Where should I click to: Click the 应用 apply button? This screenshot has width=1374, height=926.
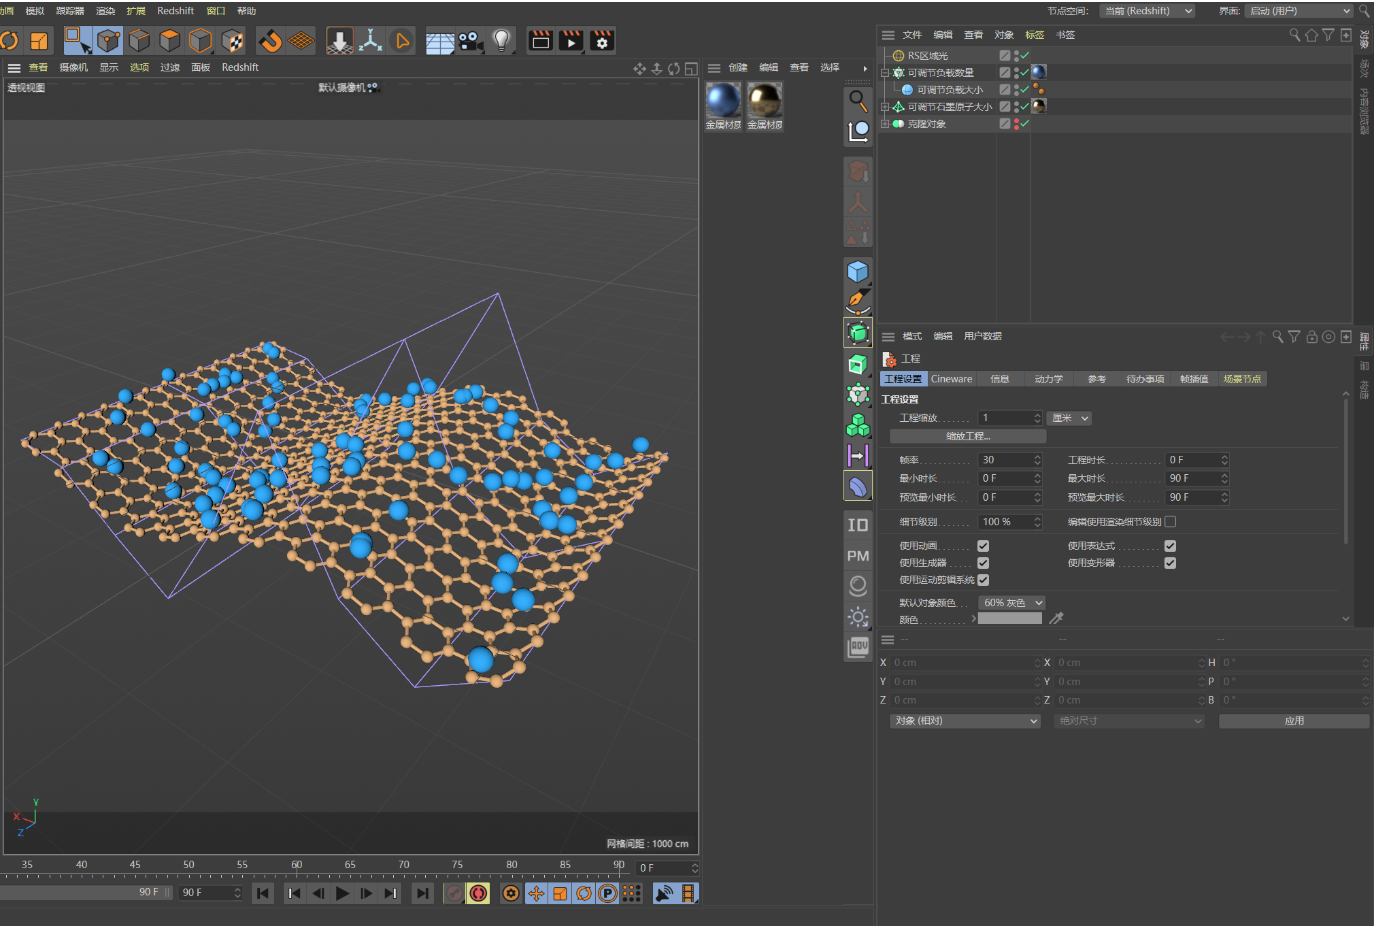click(1294, 721)
